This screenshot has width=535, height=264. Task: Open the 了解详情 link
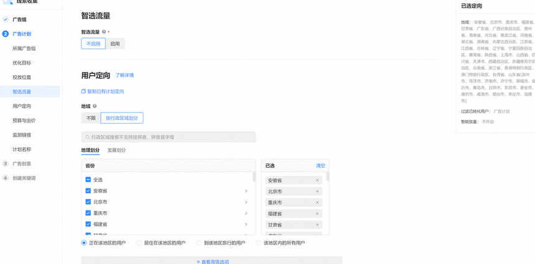(124, 75)
